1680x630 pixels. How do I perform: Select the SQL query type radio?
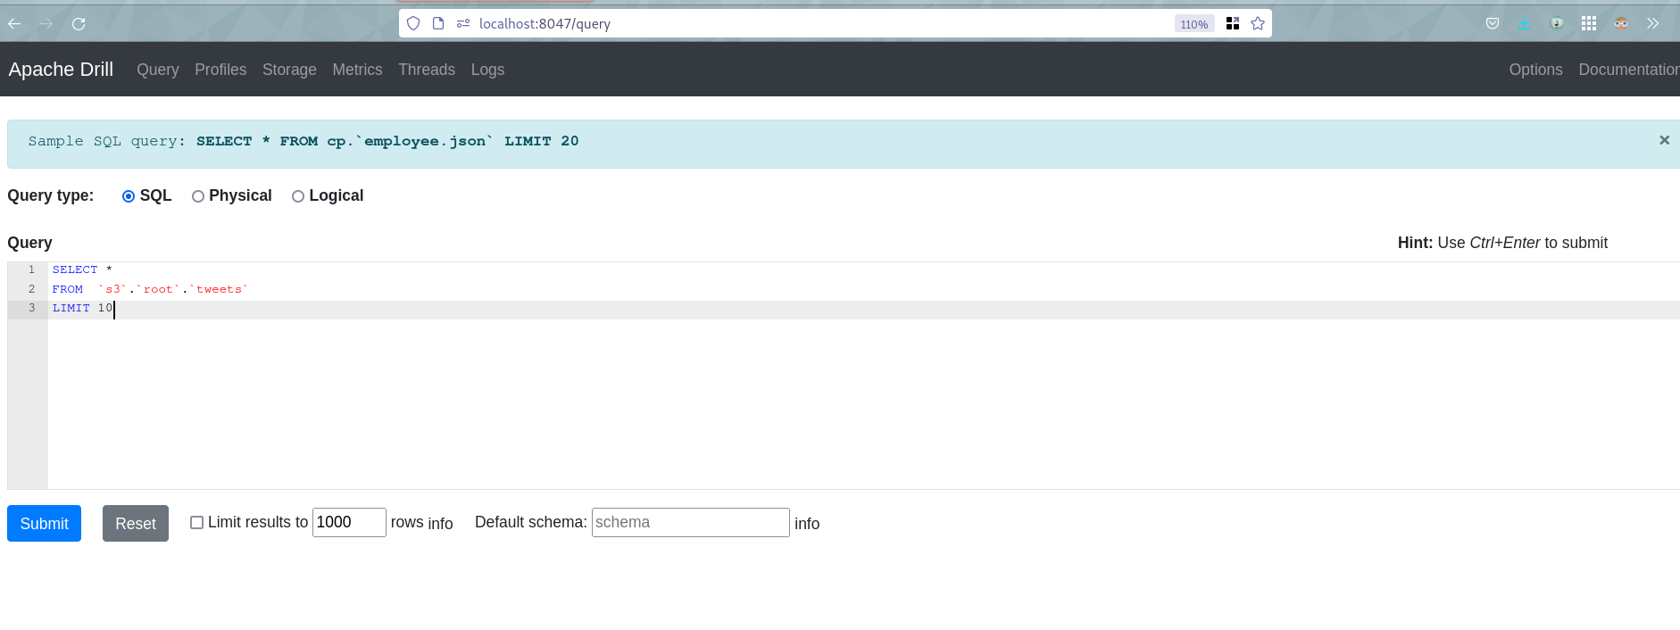coord(129,196)
